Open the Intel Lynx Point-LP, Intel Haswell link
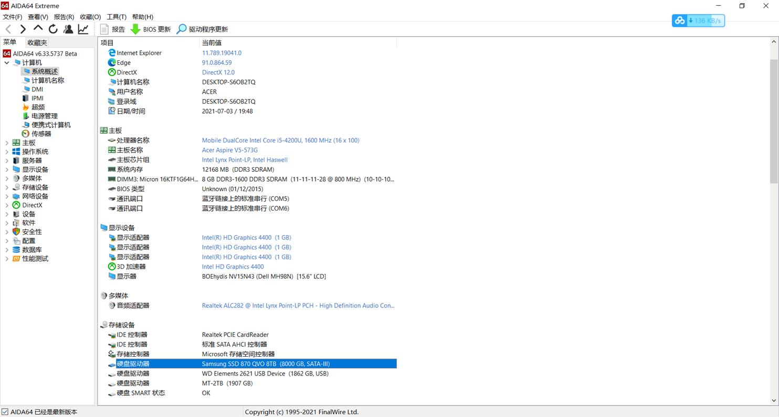Screen dimensions: 779x417 pos(245,160)
